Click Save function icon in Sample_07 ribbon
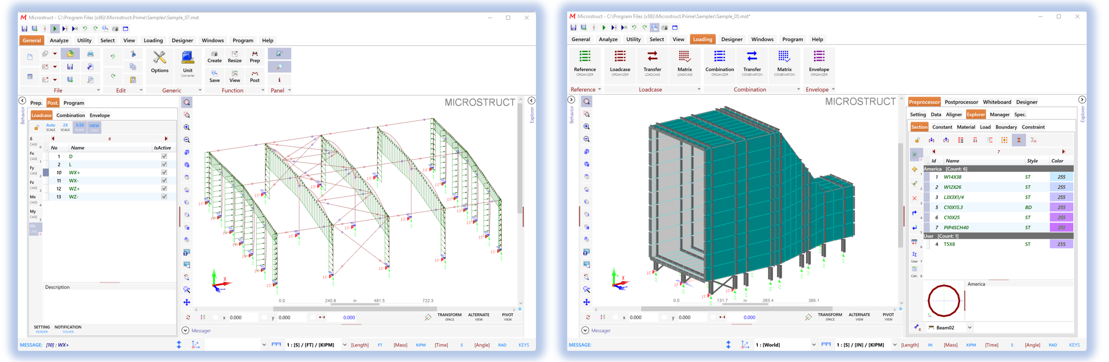The height and width of the screenshot is (362, 1109). (214, 77)
